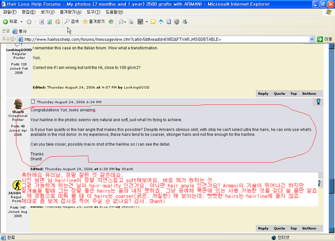The image size is (335, 241).
Task: Click the Shanti username under avatar
Action: [18, 112]
